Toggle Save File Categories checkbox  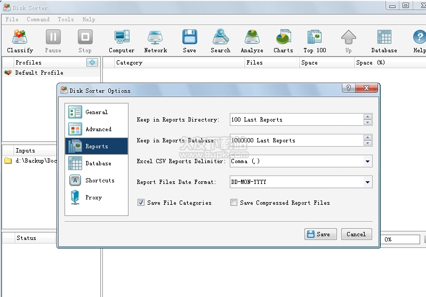[141, 203]
